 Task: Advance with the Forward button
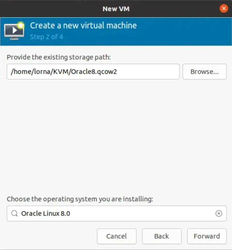207,236
